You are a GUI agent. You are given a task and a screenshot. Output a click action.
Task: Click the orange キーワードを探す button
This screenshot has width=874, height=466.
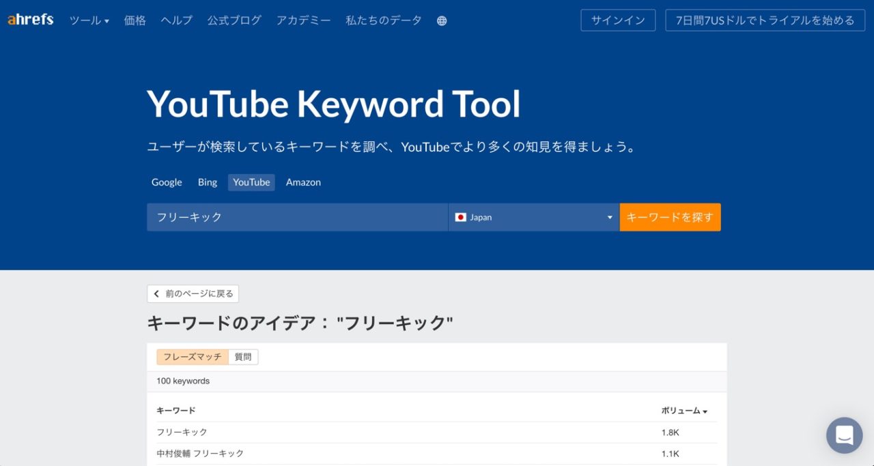coord(670,217)
